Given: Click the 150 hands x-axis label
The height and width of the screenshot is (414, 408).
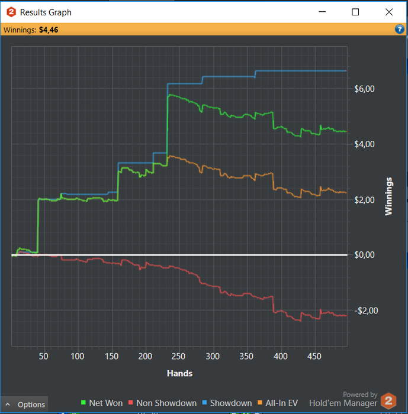Looking at the screenshot, I should tap(111, 357).
